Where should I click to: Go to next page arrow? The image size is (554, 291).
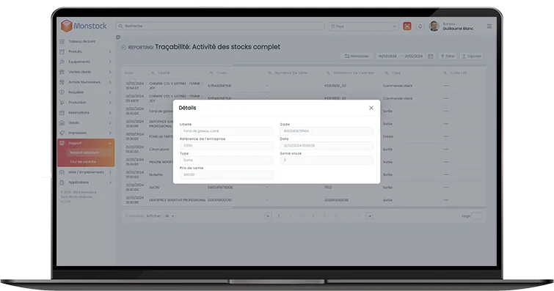[370, 216]
